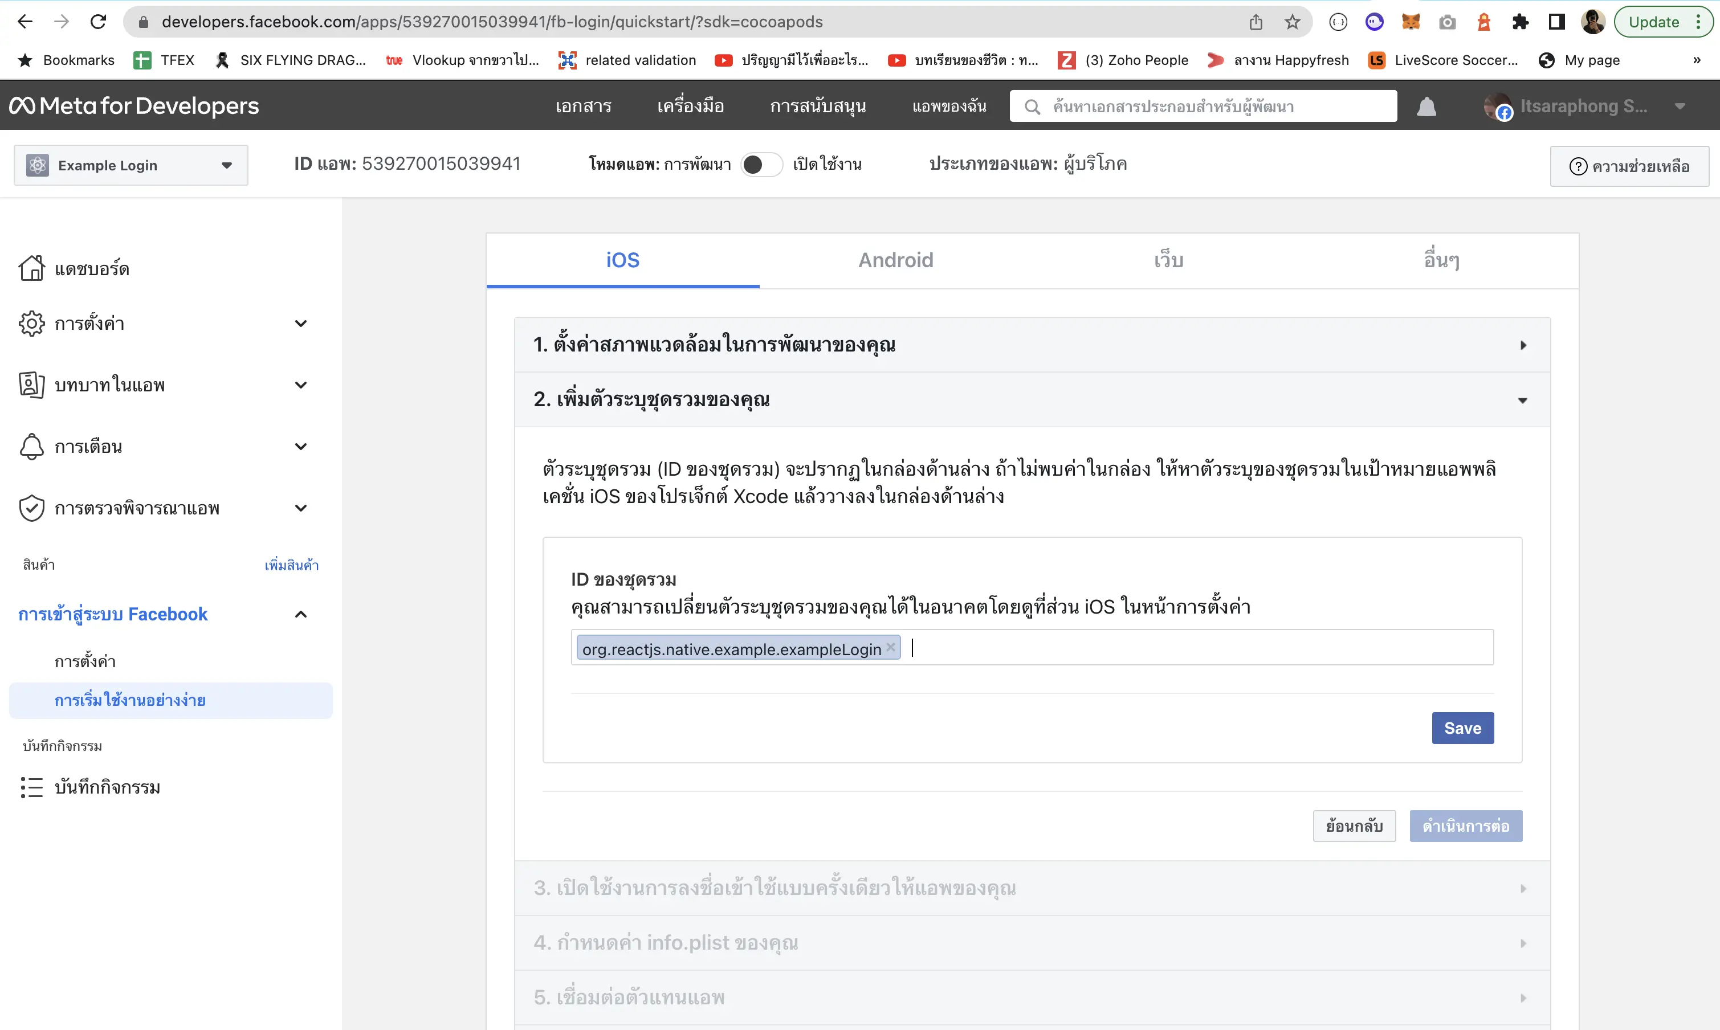Show more bookmarks chevron

1697,60
